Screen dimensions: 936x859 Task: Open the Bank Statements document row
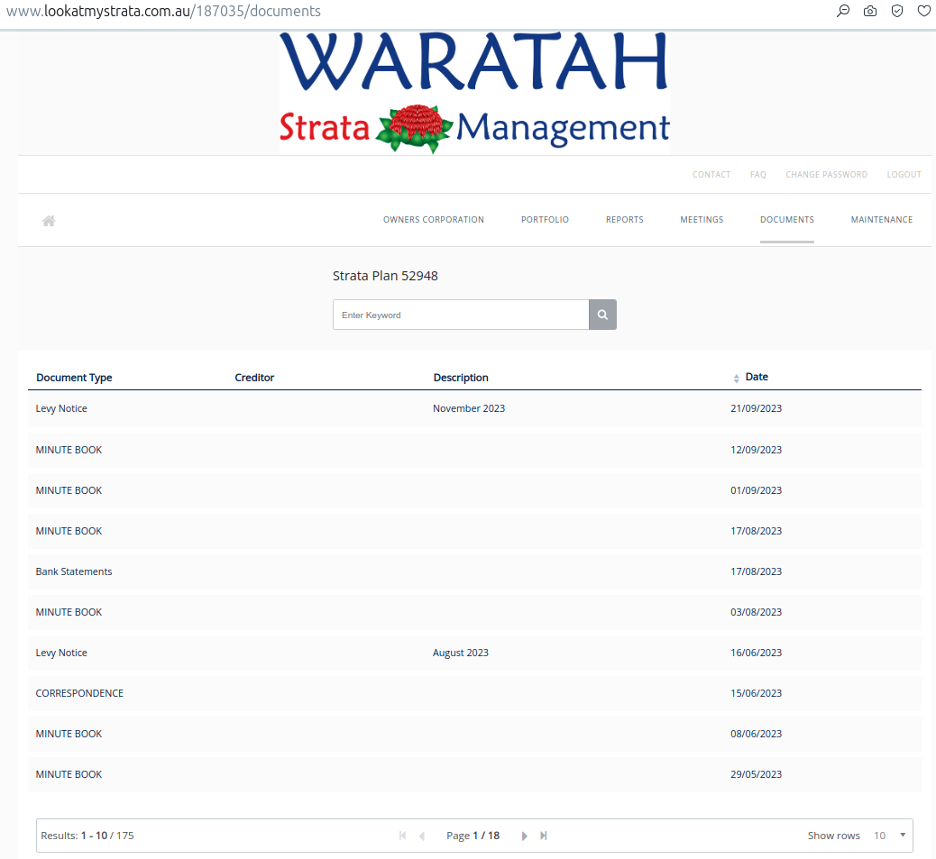[x=74, y=572]
